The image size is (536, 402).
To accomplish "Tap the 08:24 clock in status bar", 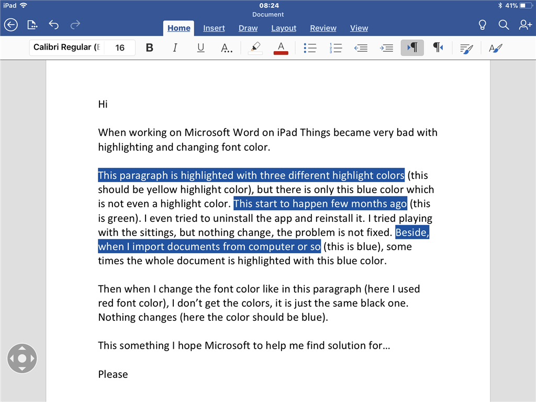I will [x=269, y=5].
